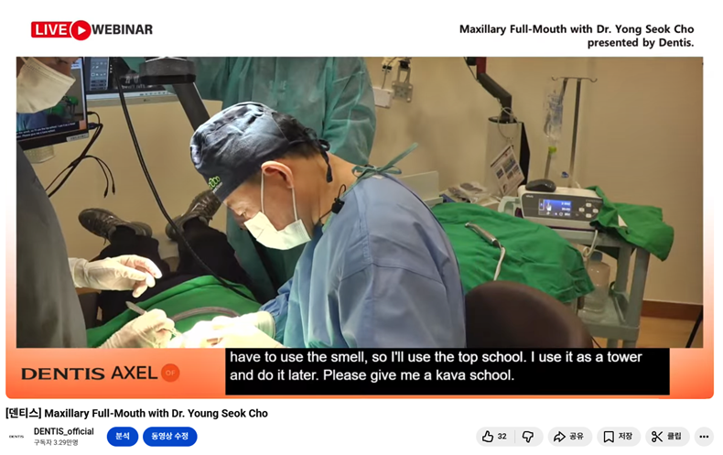Click the thumbs-up like icon
This screenshot has height=455, width=723.
488,436
